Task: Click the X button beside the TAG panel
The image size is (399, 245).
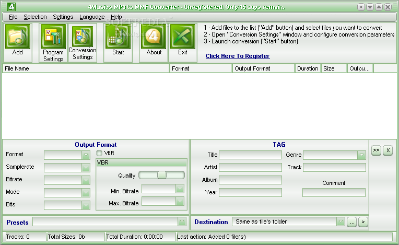Action: [x=388, y=150]
